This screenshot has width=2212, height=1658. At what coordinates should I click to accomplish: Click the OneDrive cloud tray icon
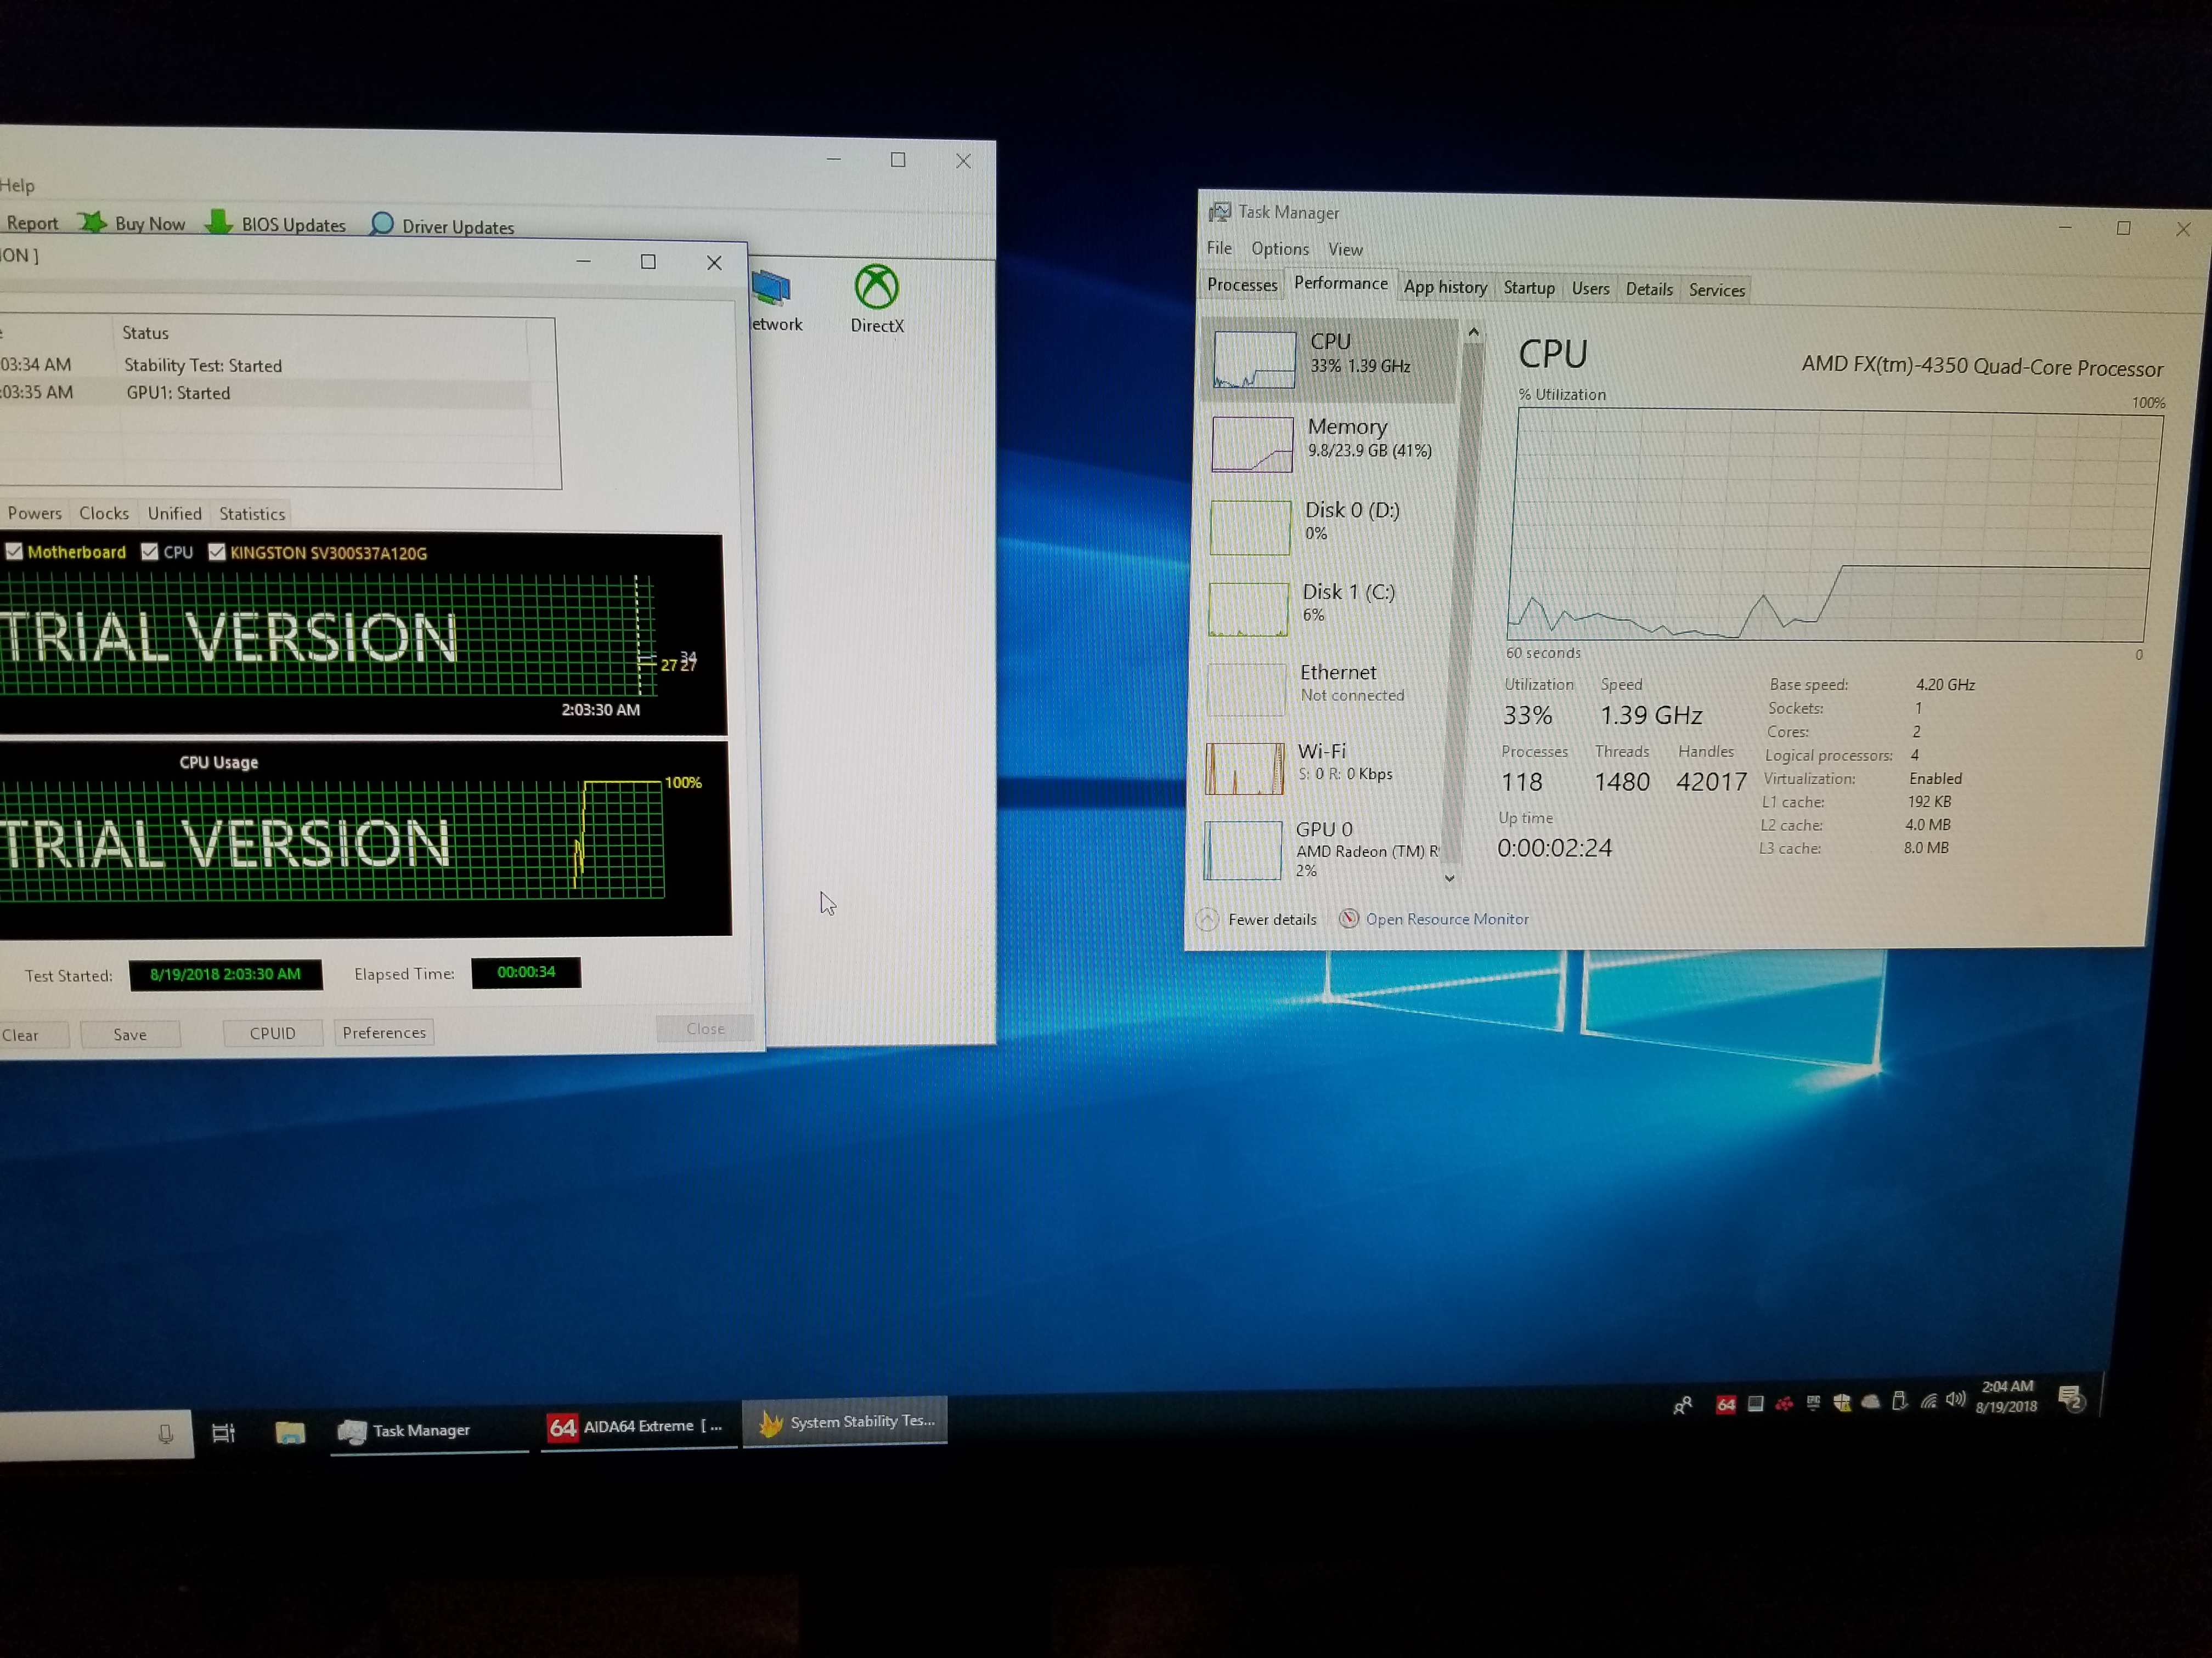[x=1871, y=1402]
